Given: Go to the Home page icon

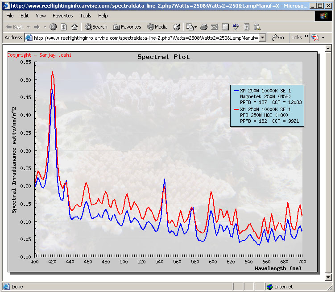Looking at the screenshot, I should point(74,27).
